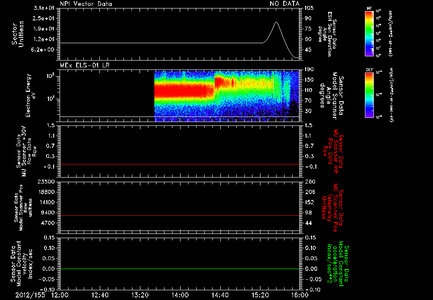Click the '3.1e+01' sector axis value
Image resolution: width=433 pixels, height=300 pixels.
tap(44, 8)
